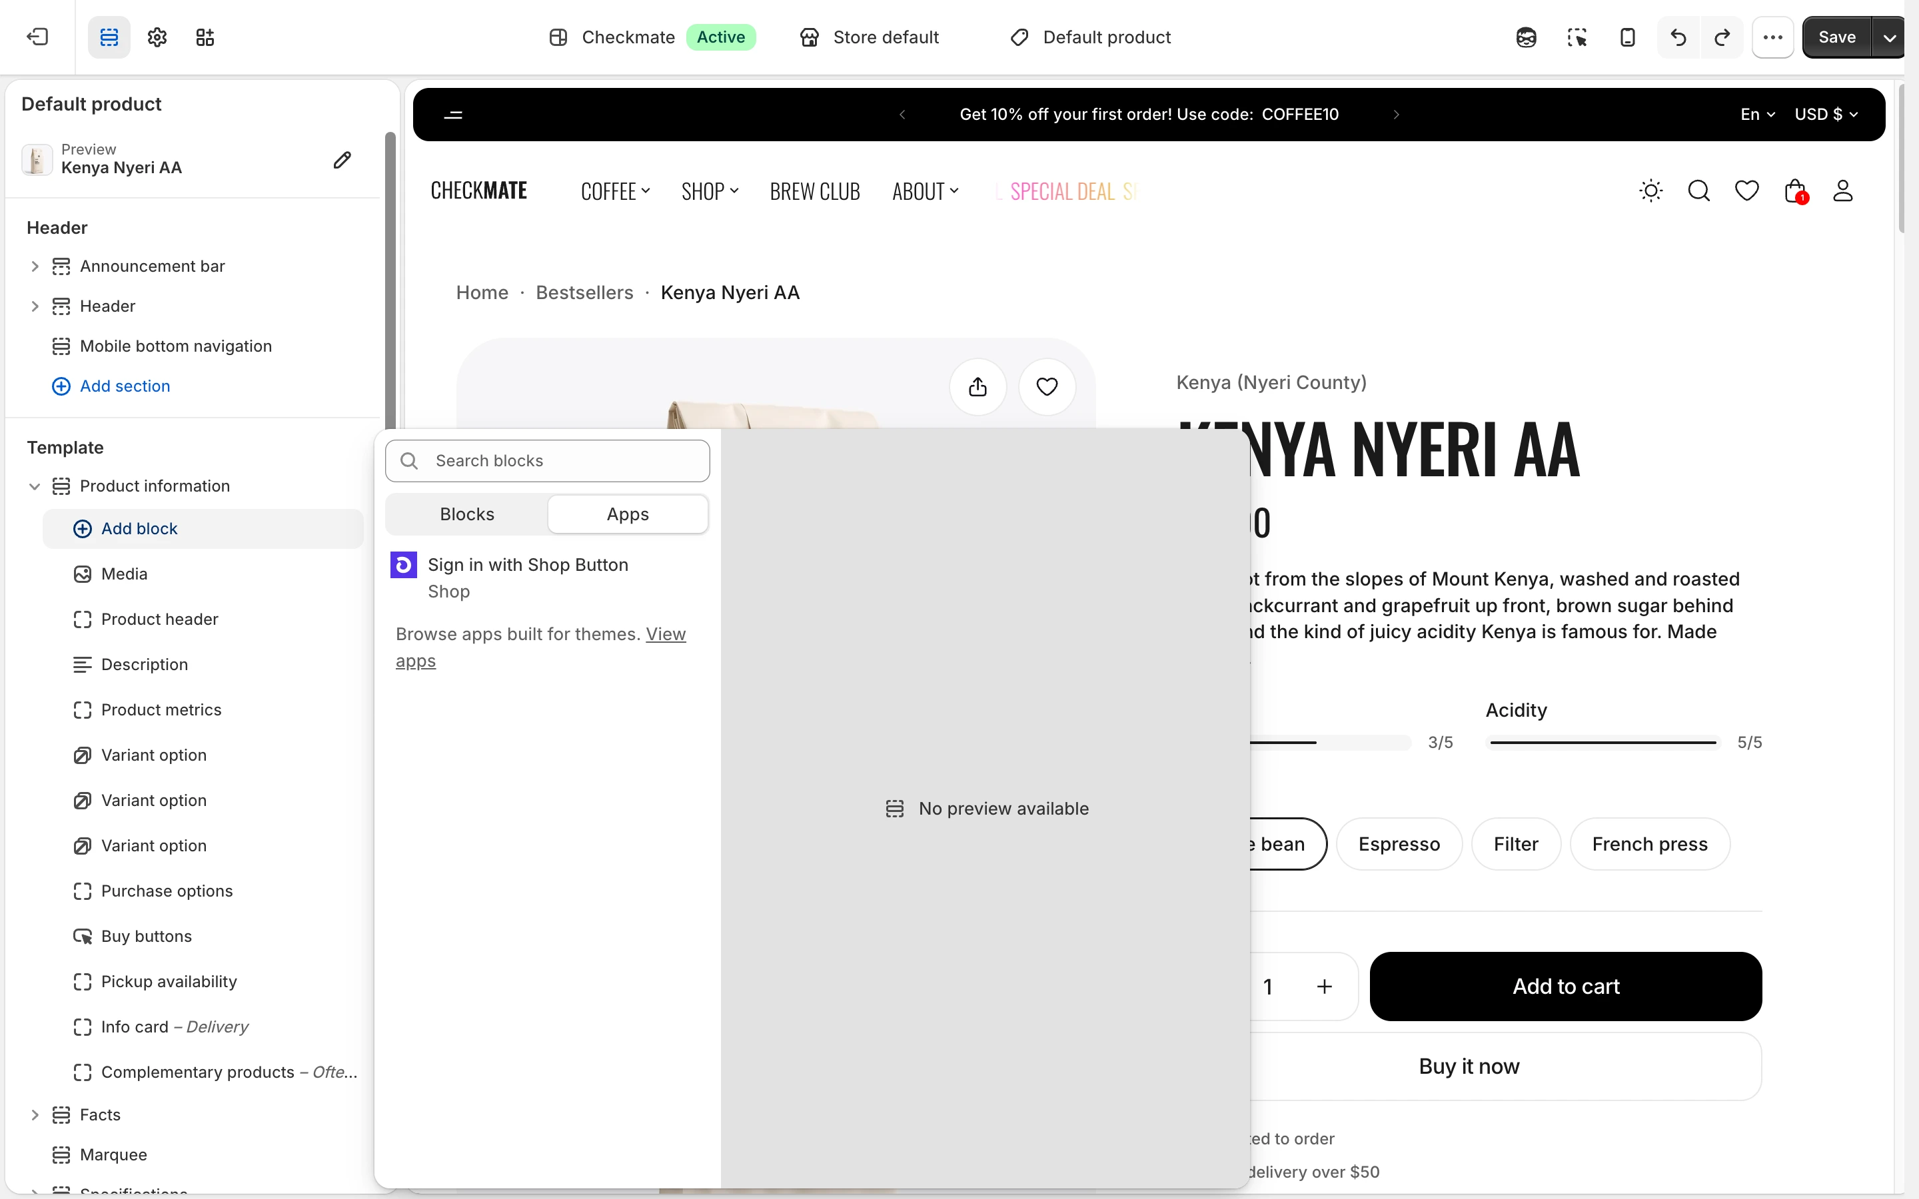1919x1199 pixels.
Task: Collapse the Product information section
Action: point(34,486)
